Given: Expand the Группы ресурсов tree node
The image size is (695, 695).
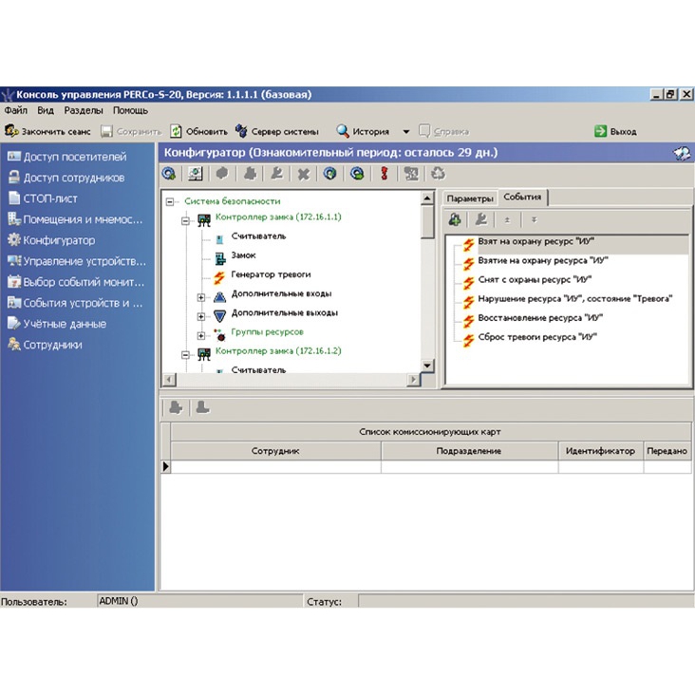Looking at the screenshot, I should 200,335.
